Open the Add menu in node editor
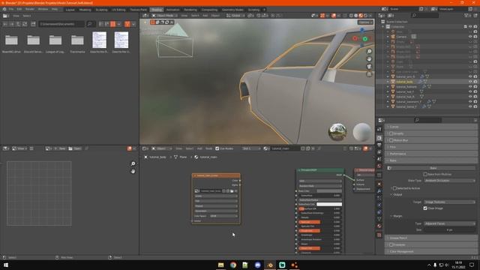The height and width of the screenshot is (270, 480). pos(199,148)
